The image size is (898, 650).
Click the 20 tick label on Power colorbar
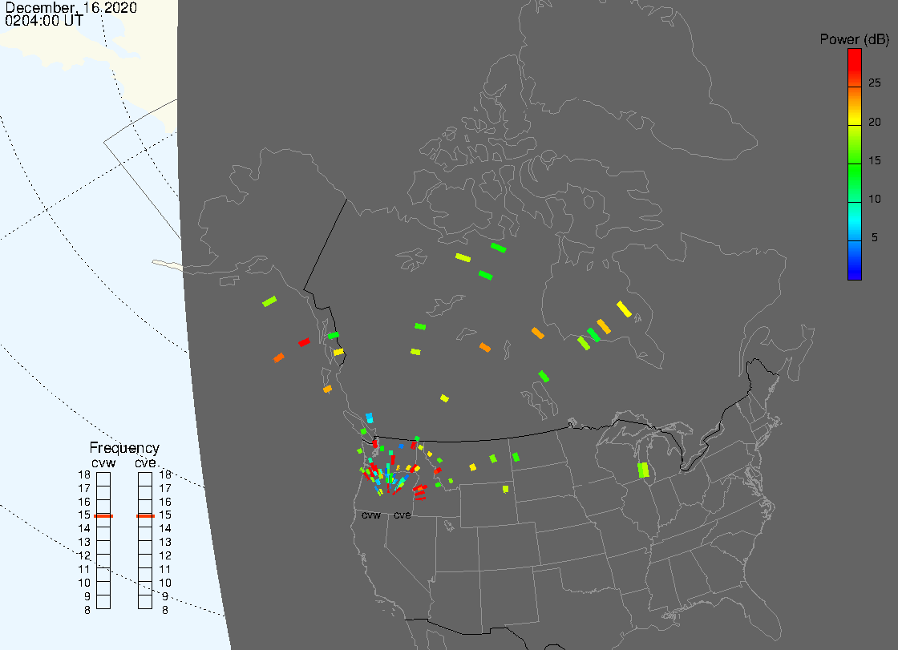[875, 121]
